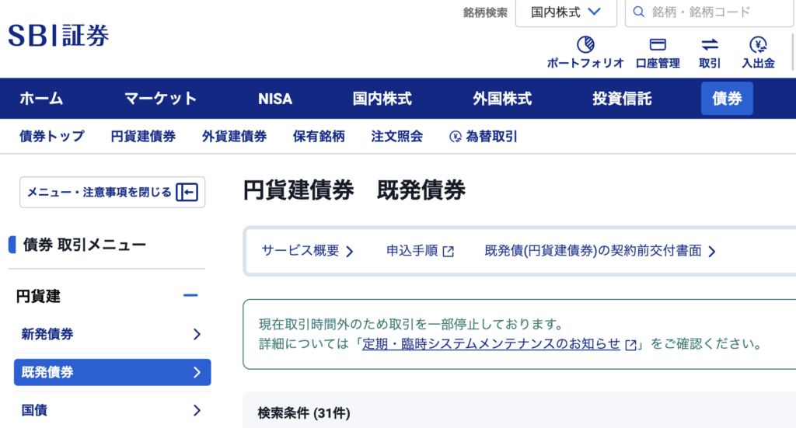Click the external link icon beside 申込手順

[448, 251]
